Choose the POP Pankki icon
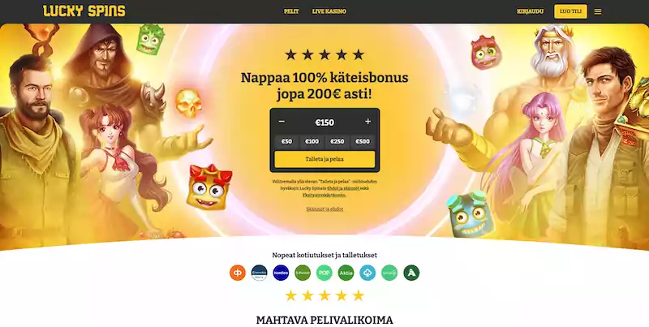This screenshot has width=649, height=327. [324, 273]
